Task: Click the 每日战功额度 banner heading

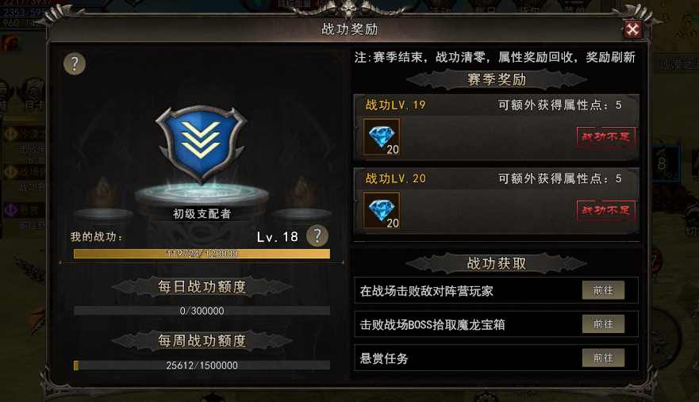Action: pos(202,286)
